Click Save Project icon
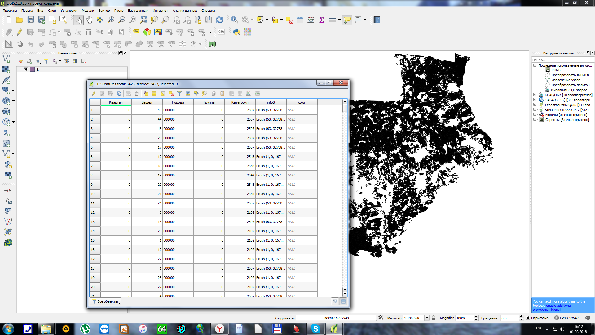Viewport: 595px width, 335px height. pos(30,20)
